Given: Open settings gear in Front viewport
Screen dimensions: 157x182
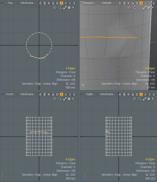Looking at the screenshot, I should [x=69, y=99].
